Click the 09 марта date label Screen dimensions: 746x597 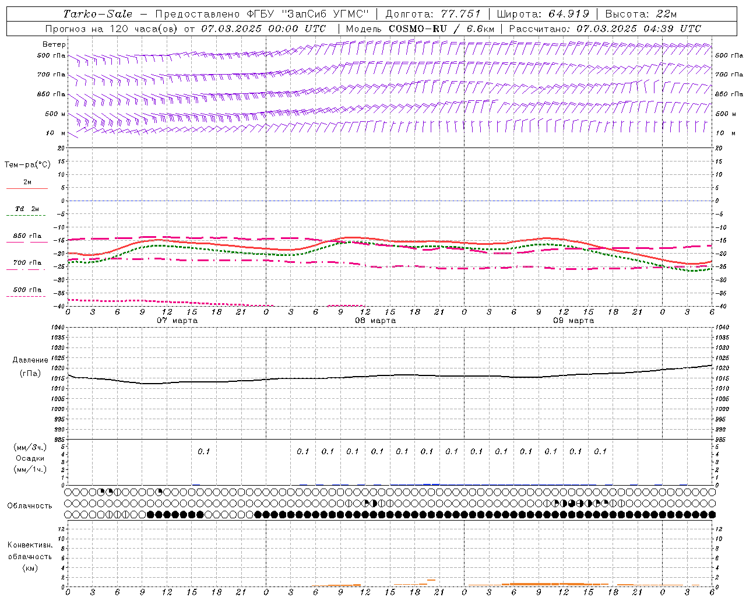pyautogui.click(x=573, y=321)
